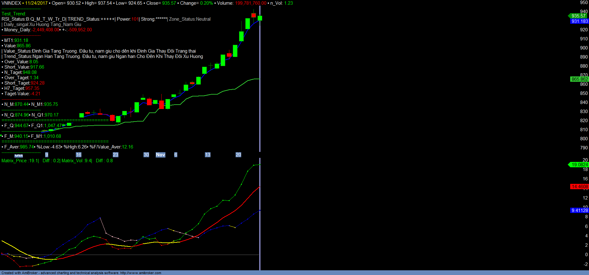
Task: Select the 'Oct' month marker on date axis
Action: click(x=19, y=155)
